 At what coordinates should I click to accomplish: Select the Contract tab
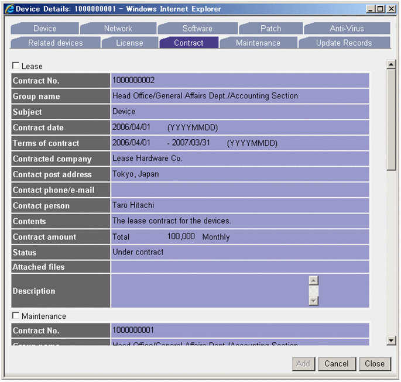(188, 43)
